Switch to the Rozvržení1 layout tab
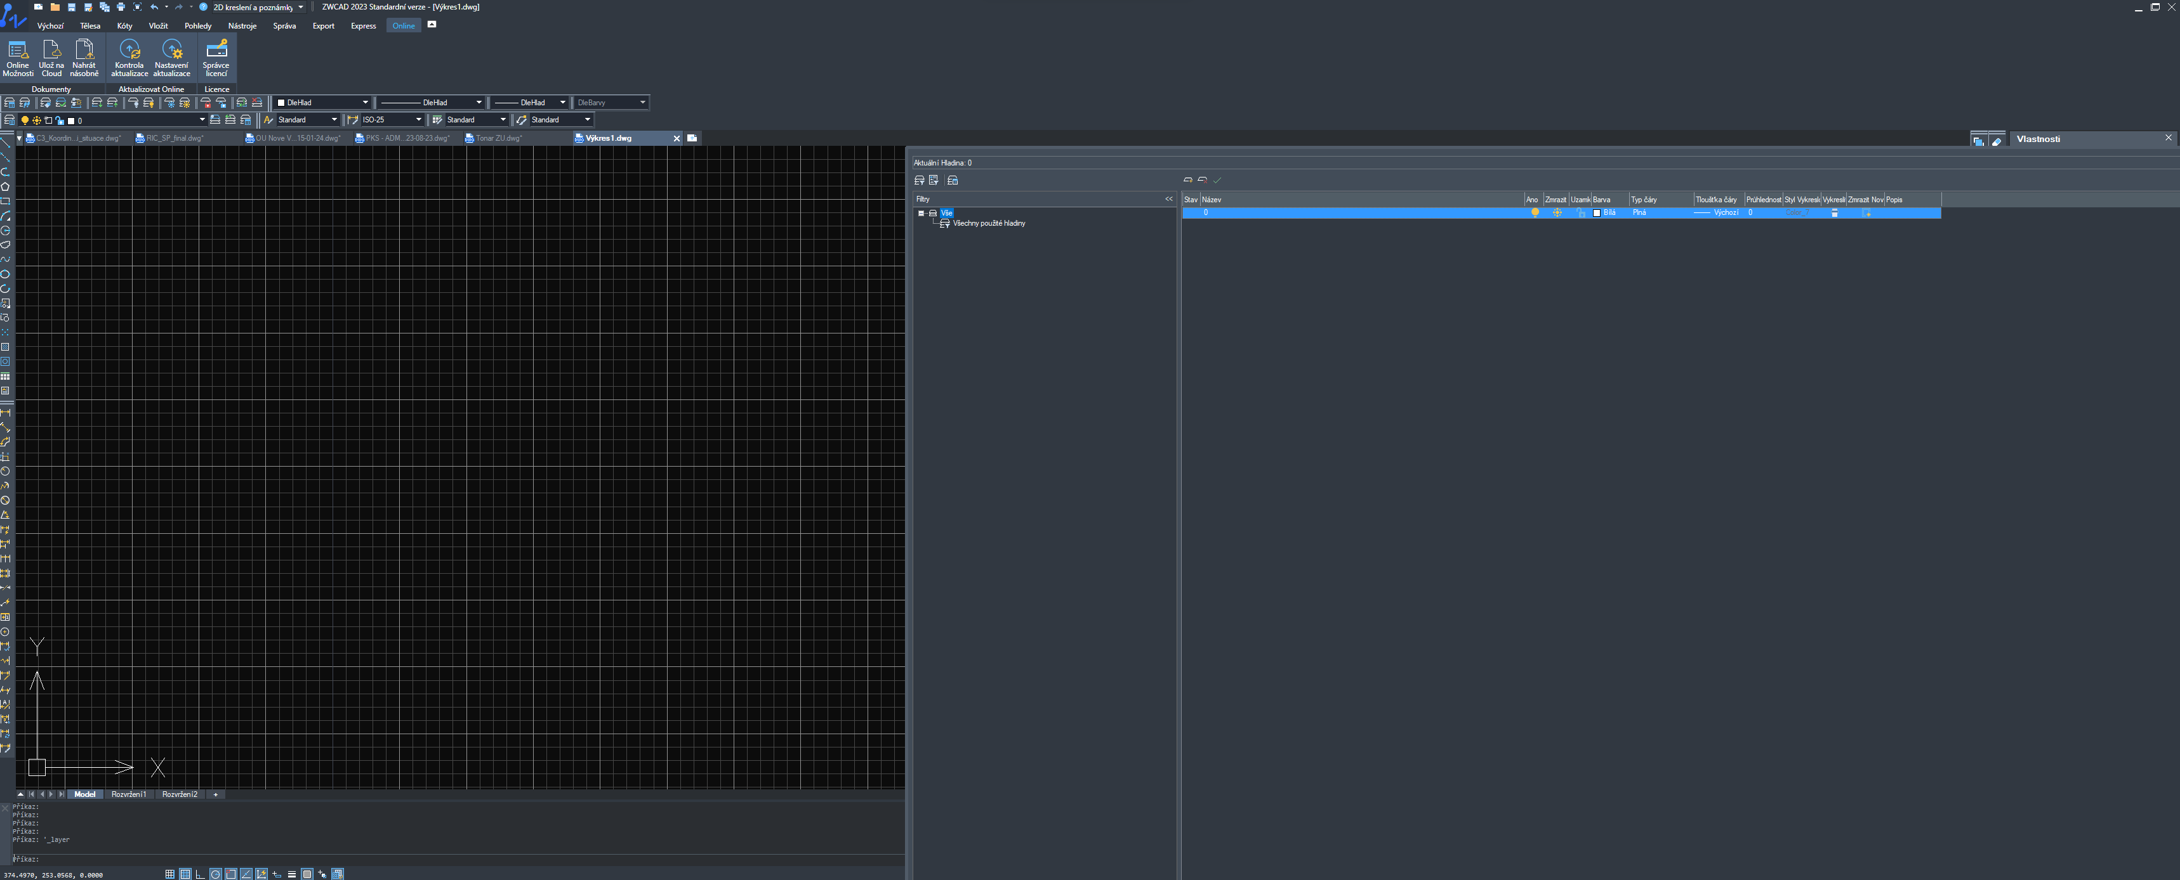This screenshot has height=880, width=2180. tap(129, 794)
